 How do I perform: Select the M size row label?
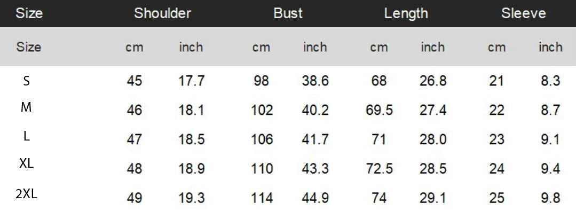tap(26, 107)
